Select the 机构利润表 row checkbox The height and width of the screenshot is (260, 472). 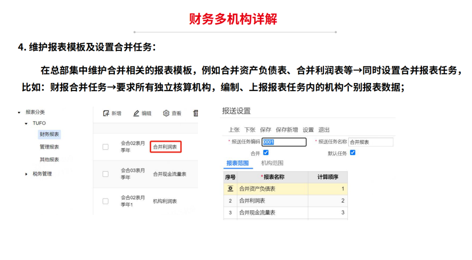pos(105,201)
